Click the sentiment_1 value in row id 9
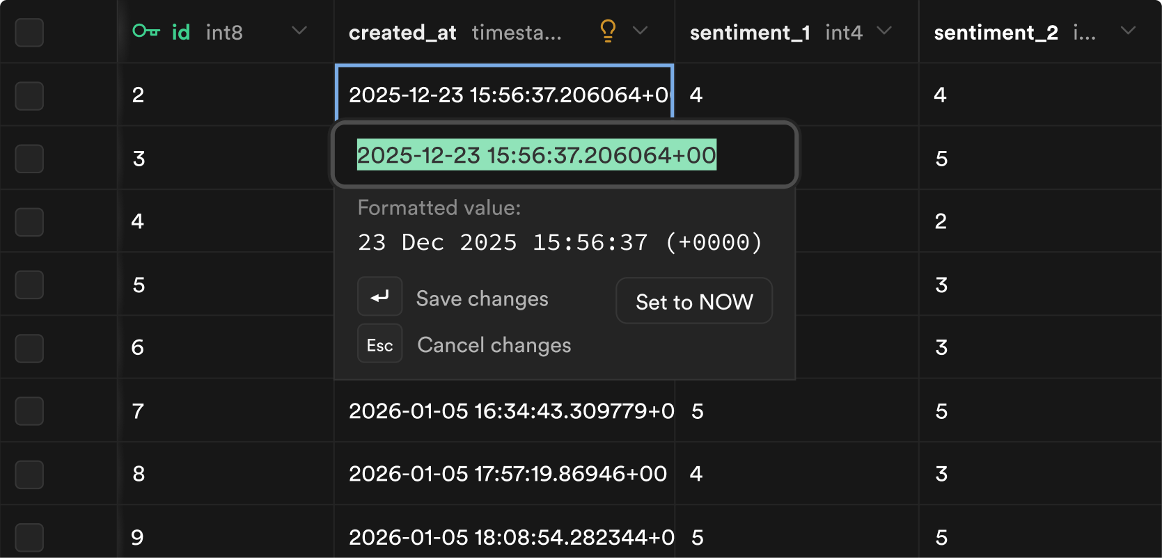Screen dimensions: 1162x558 click(x=698, y=537)
